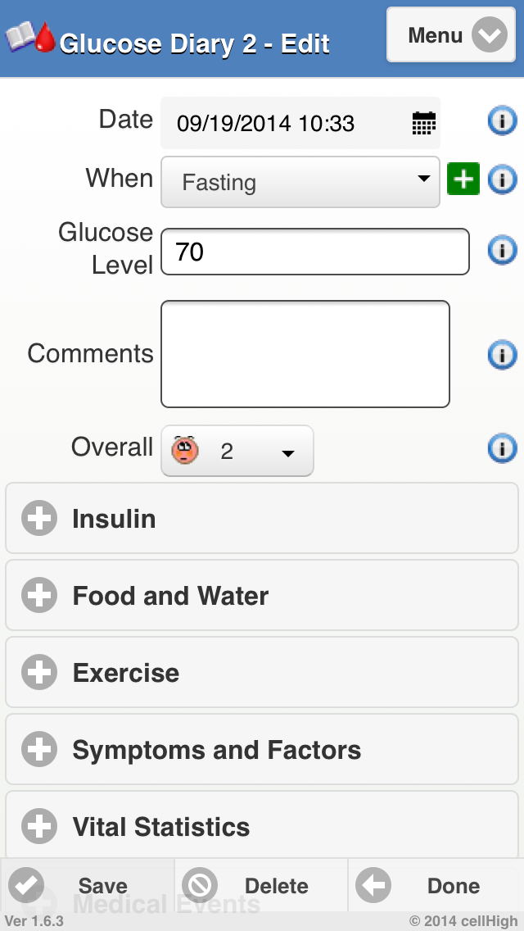The width and height of the screenshot is (524, 931).
Task: Click the app logo in header
Action: tap(31, 38)
